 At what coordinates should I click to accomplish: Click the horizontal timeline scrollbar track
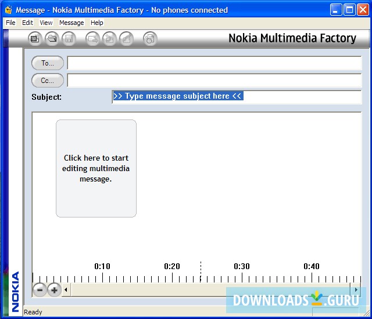[210, 289]
